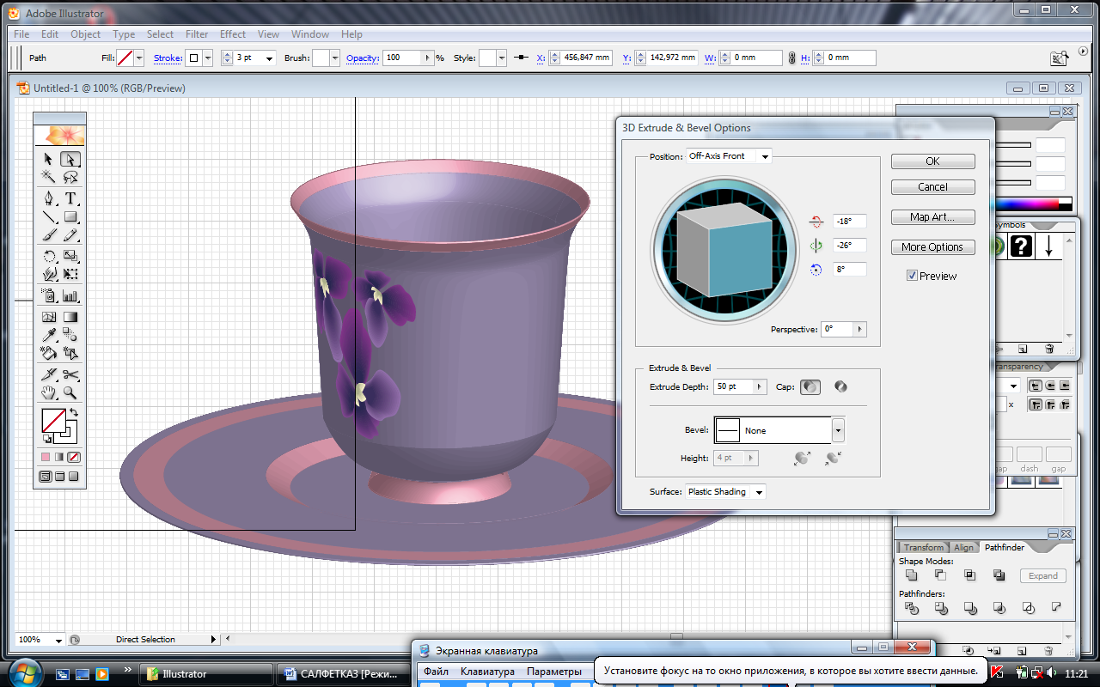
Task: Select the Gradient tool in toolbox
Action: [x=70, y=317]
